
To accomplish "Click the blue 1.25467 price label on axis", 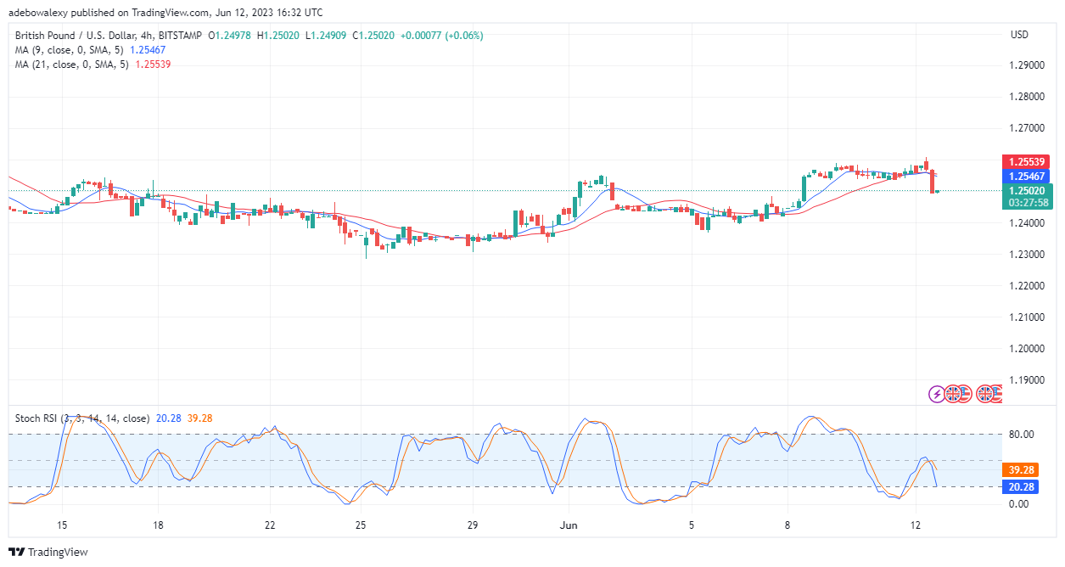I will (1028, 176).
